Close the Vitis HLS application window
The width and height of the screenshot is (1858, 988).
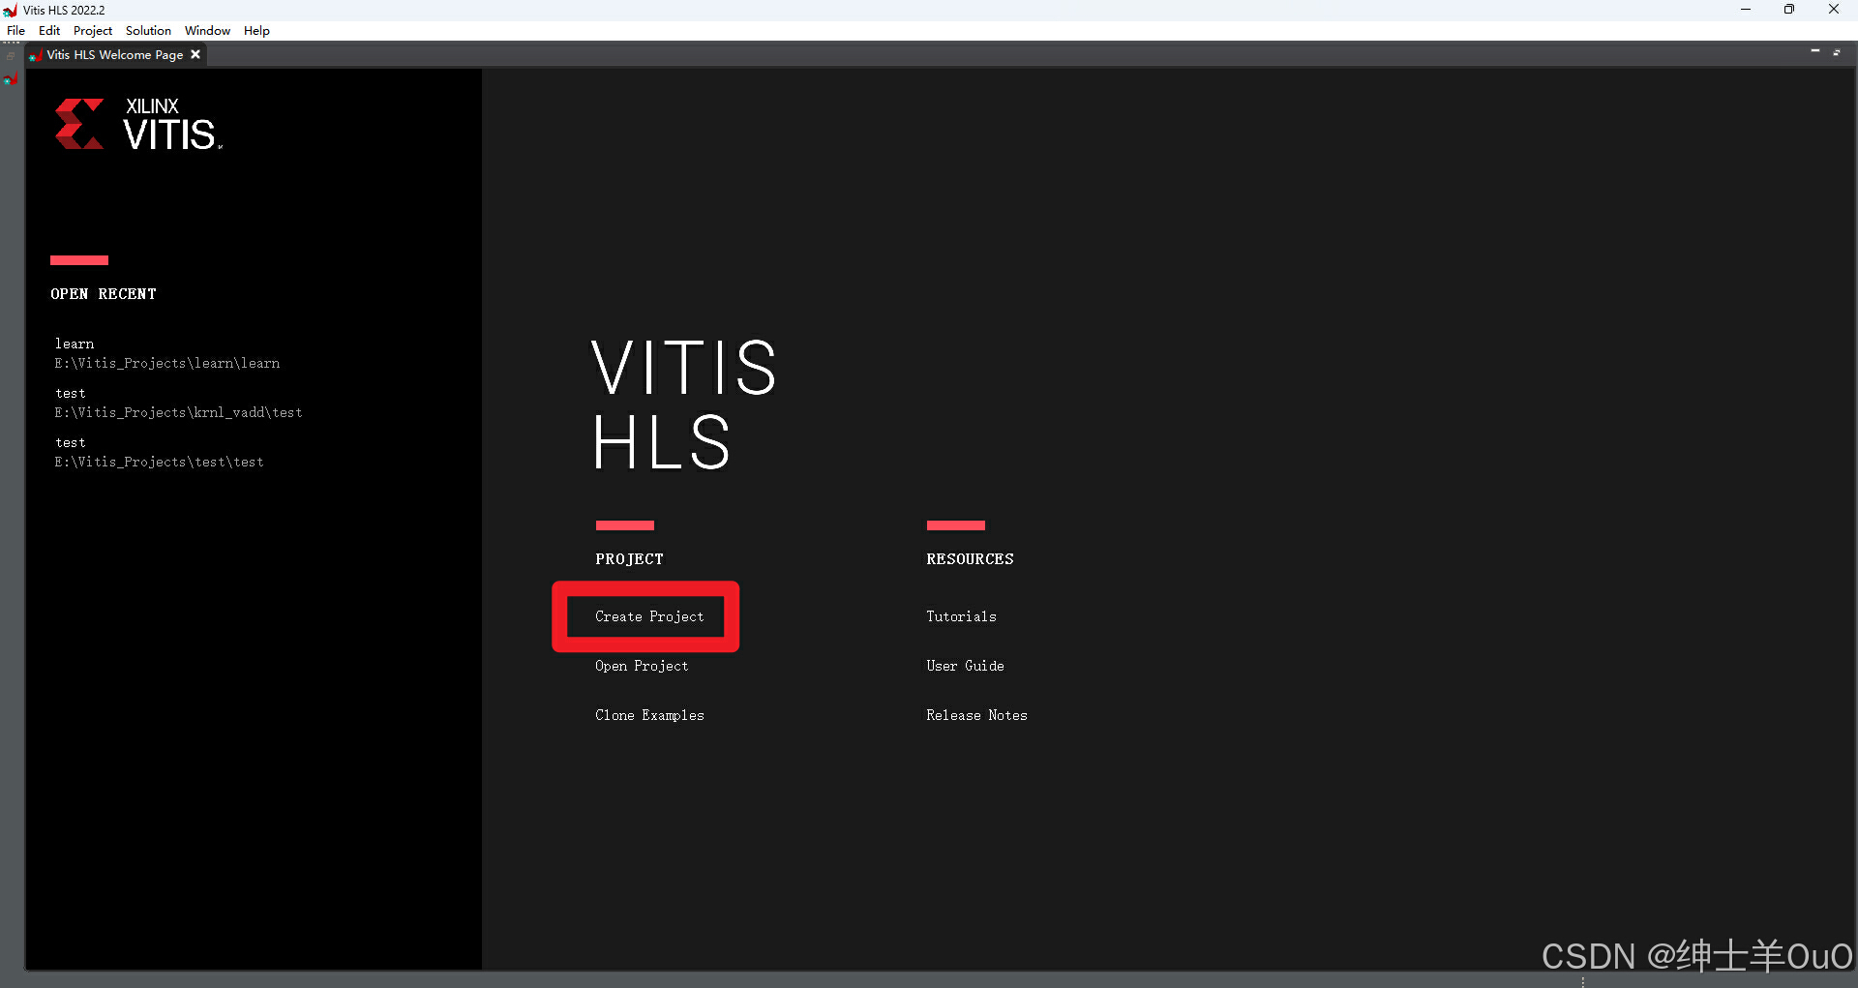coord(1834,10)
